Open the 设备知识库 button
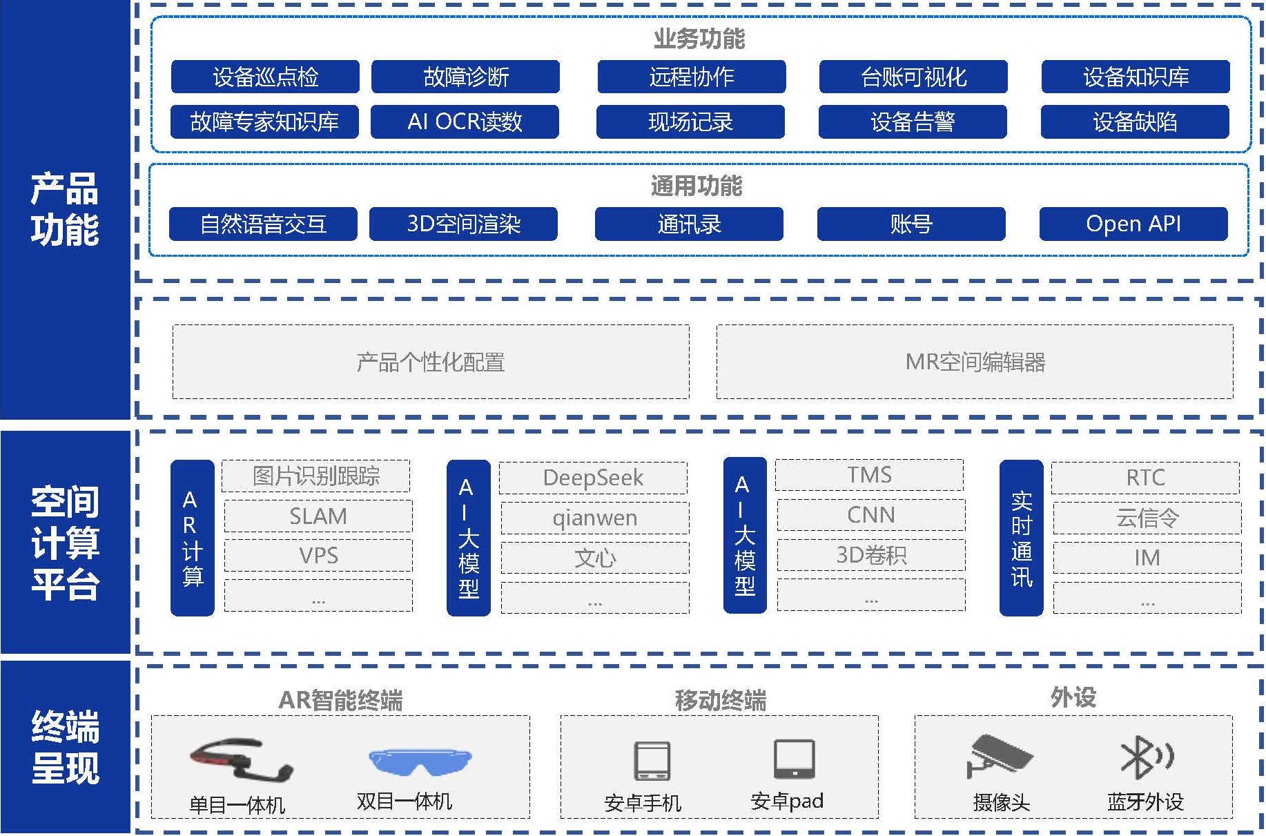Screen dimensions: 1266x836 [x=1136, y=77]
